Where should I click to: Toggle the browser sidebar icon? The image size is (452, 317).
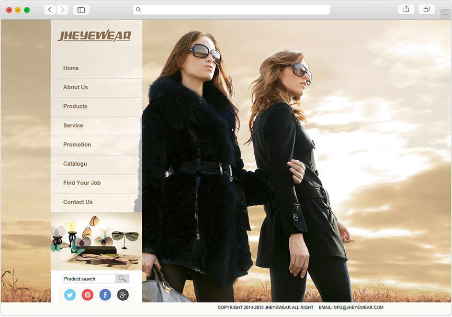(x=81, y=10)
